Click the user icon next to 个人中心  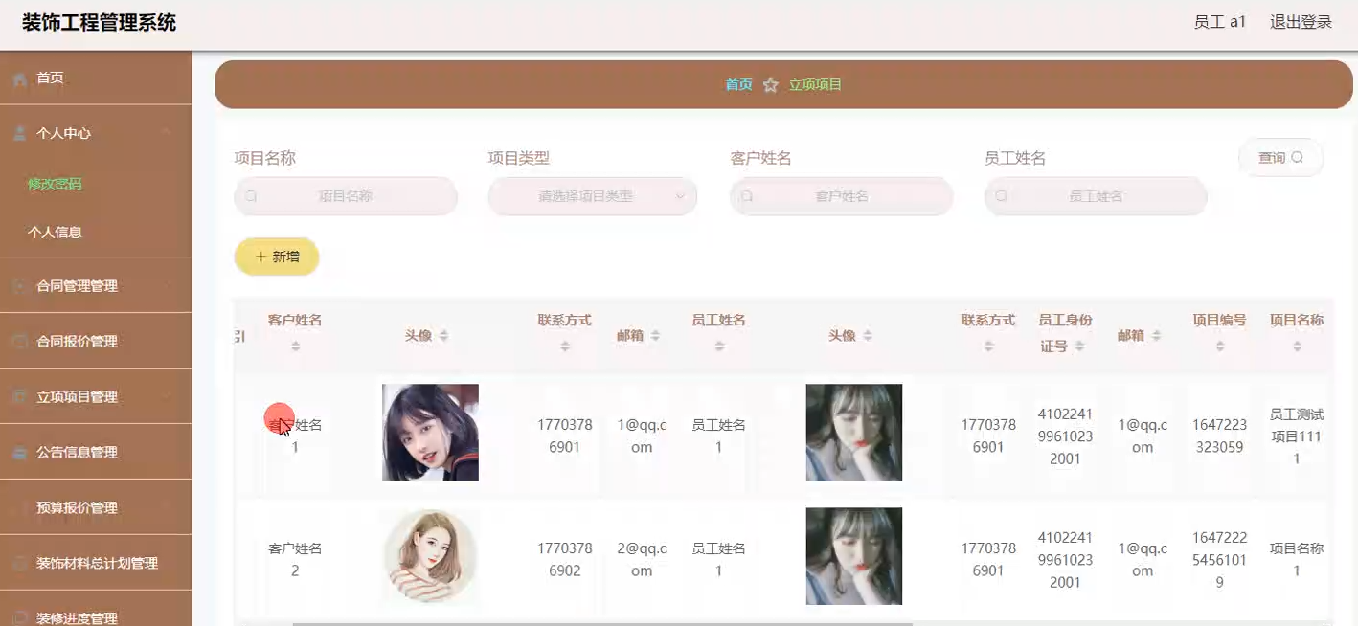20,134
